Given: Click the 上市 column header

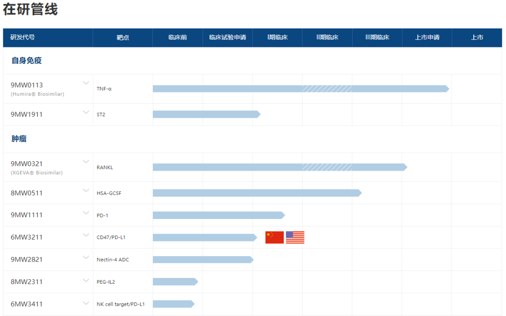Looking at the screenshot, I should click(x=477, y=38).
